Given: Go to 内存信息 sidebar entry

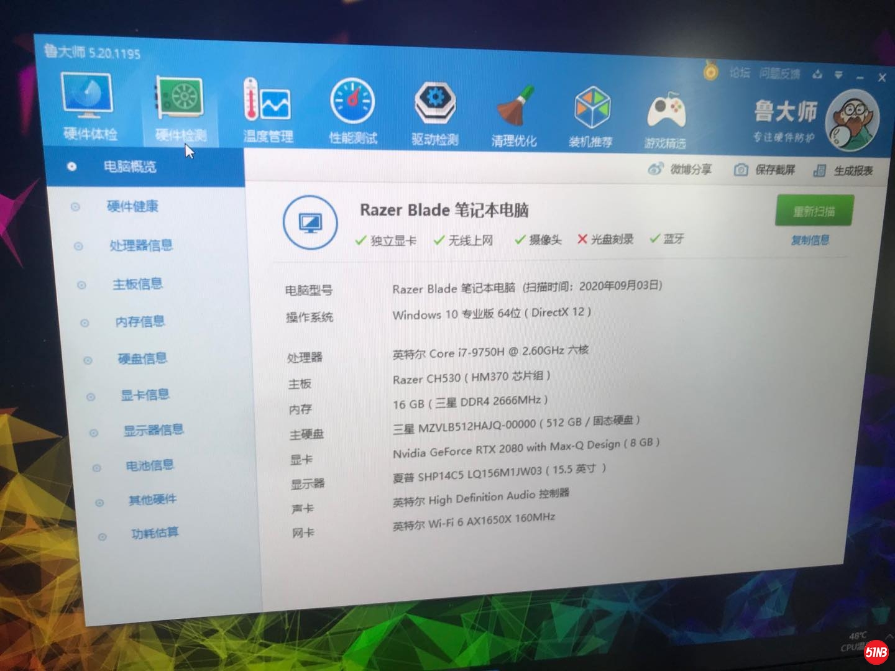Looking at the screenshot, I should 140,322.
